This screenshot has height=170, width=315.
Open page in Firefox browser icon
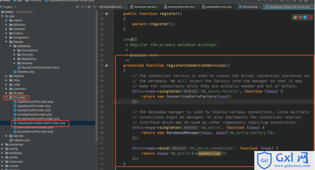coord(300,17)
